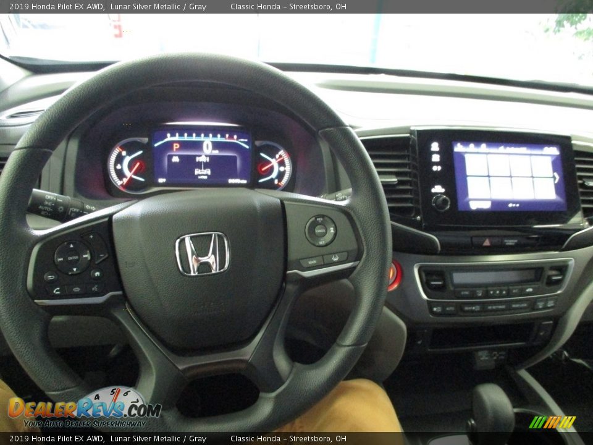Answer a call with the phone button
Screen dimensions: 593x445
pyautogui.click(x=57, y=291)
